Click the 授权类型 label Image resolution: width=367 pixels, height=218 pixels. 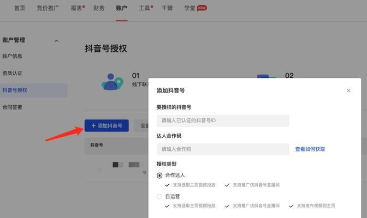(x=167, y=164)
